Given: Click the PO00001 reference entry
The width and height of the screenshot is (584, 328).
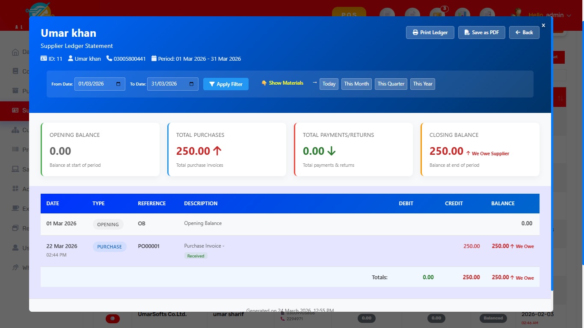Looking at the screenshot, I should coord(148,246).
